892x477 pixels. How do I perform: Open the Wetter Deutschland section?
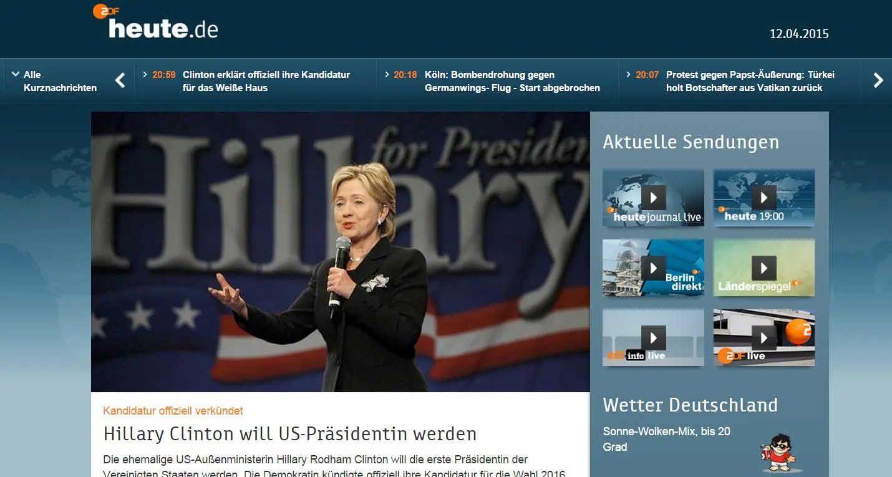click(690, 405)
